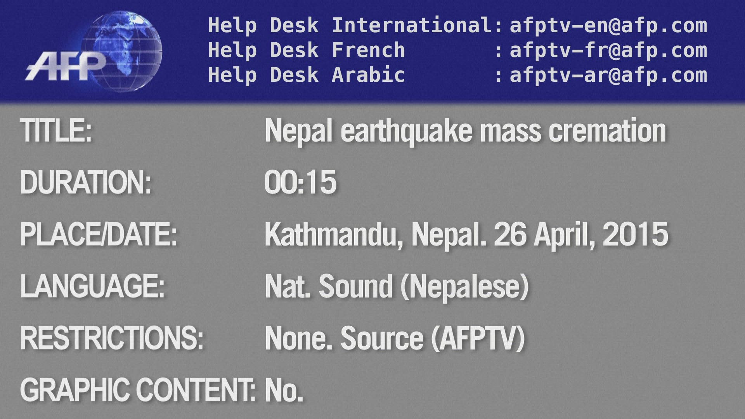This screenshot has width=745, height=419.
Task: Click the PLACE/DATE field label
Action: (99, 234)
